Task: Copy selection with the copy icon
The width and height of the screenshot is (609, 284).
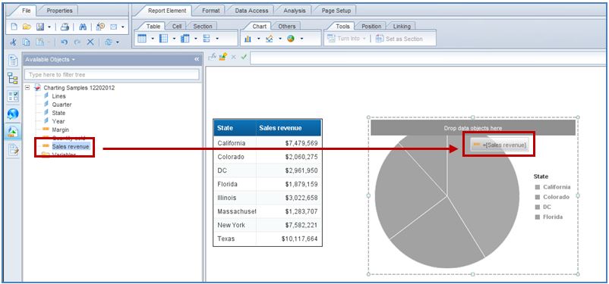Action: (27, 42)
